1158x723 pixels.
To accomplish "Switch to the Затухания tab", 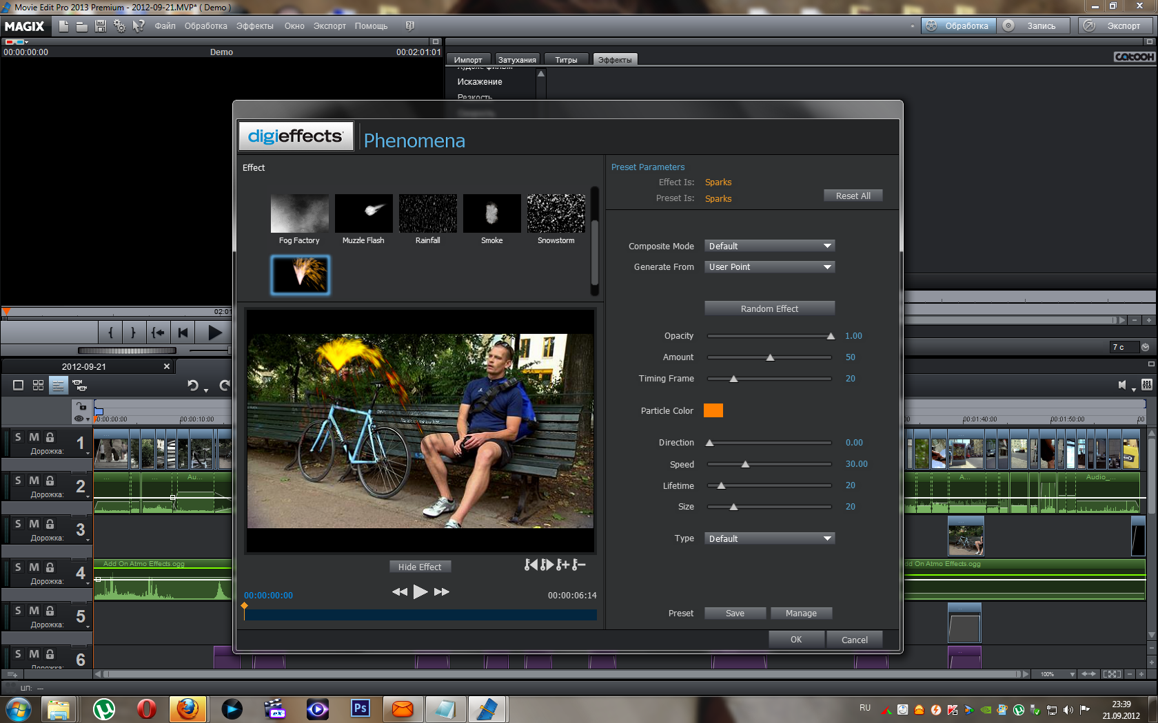I will tap(517, 60).
